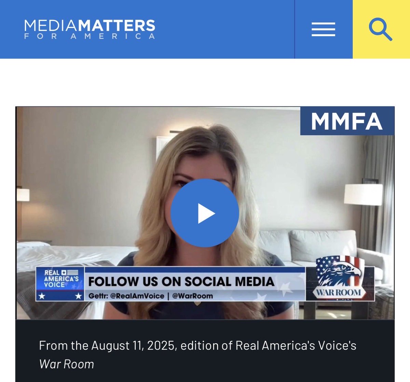The height and width of the screenshot is (382, 410).
Task: Click the video caption about August 11, 2025
Action: [x=197, y=354]
